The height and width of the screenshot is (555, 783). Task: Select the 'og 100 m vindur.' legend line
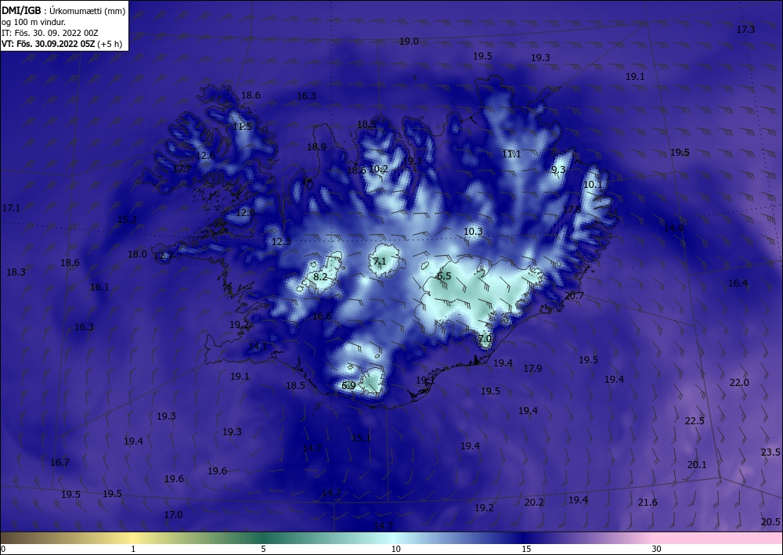(x=34, y=22)
